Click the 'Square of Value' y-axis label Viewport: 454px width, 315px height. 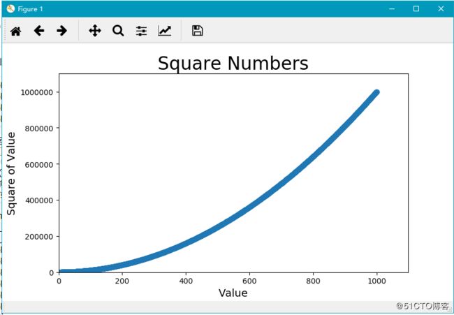tap(11, 173)
